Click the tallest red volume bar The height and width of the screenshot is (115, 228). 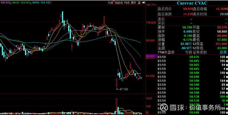117,106
